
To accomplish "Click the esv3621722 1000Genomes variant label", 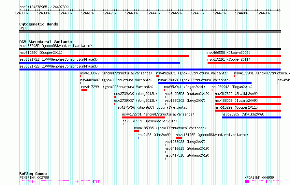I will (59, 66).
